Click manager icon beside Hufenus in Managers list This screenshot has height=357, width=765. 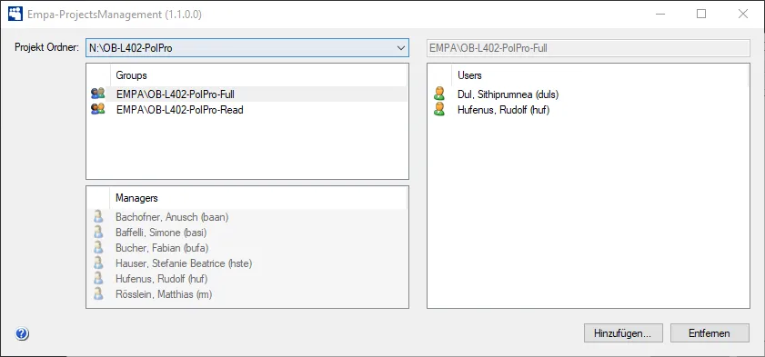(x=98, y=279)
